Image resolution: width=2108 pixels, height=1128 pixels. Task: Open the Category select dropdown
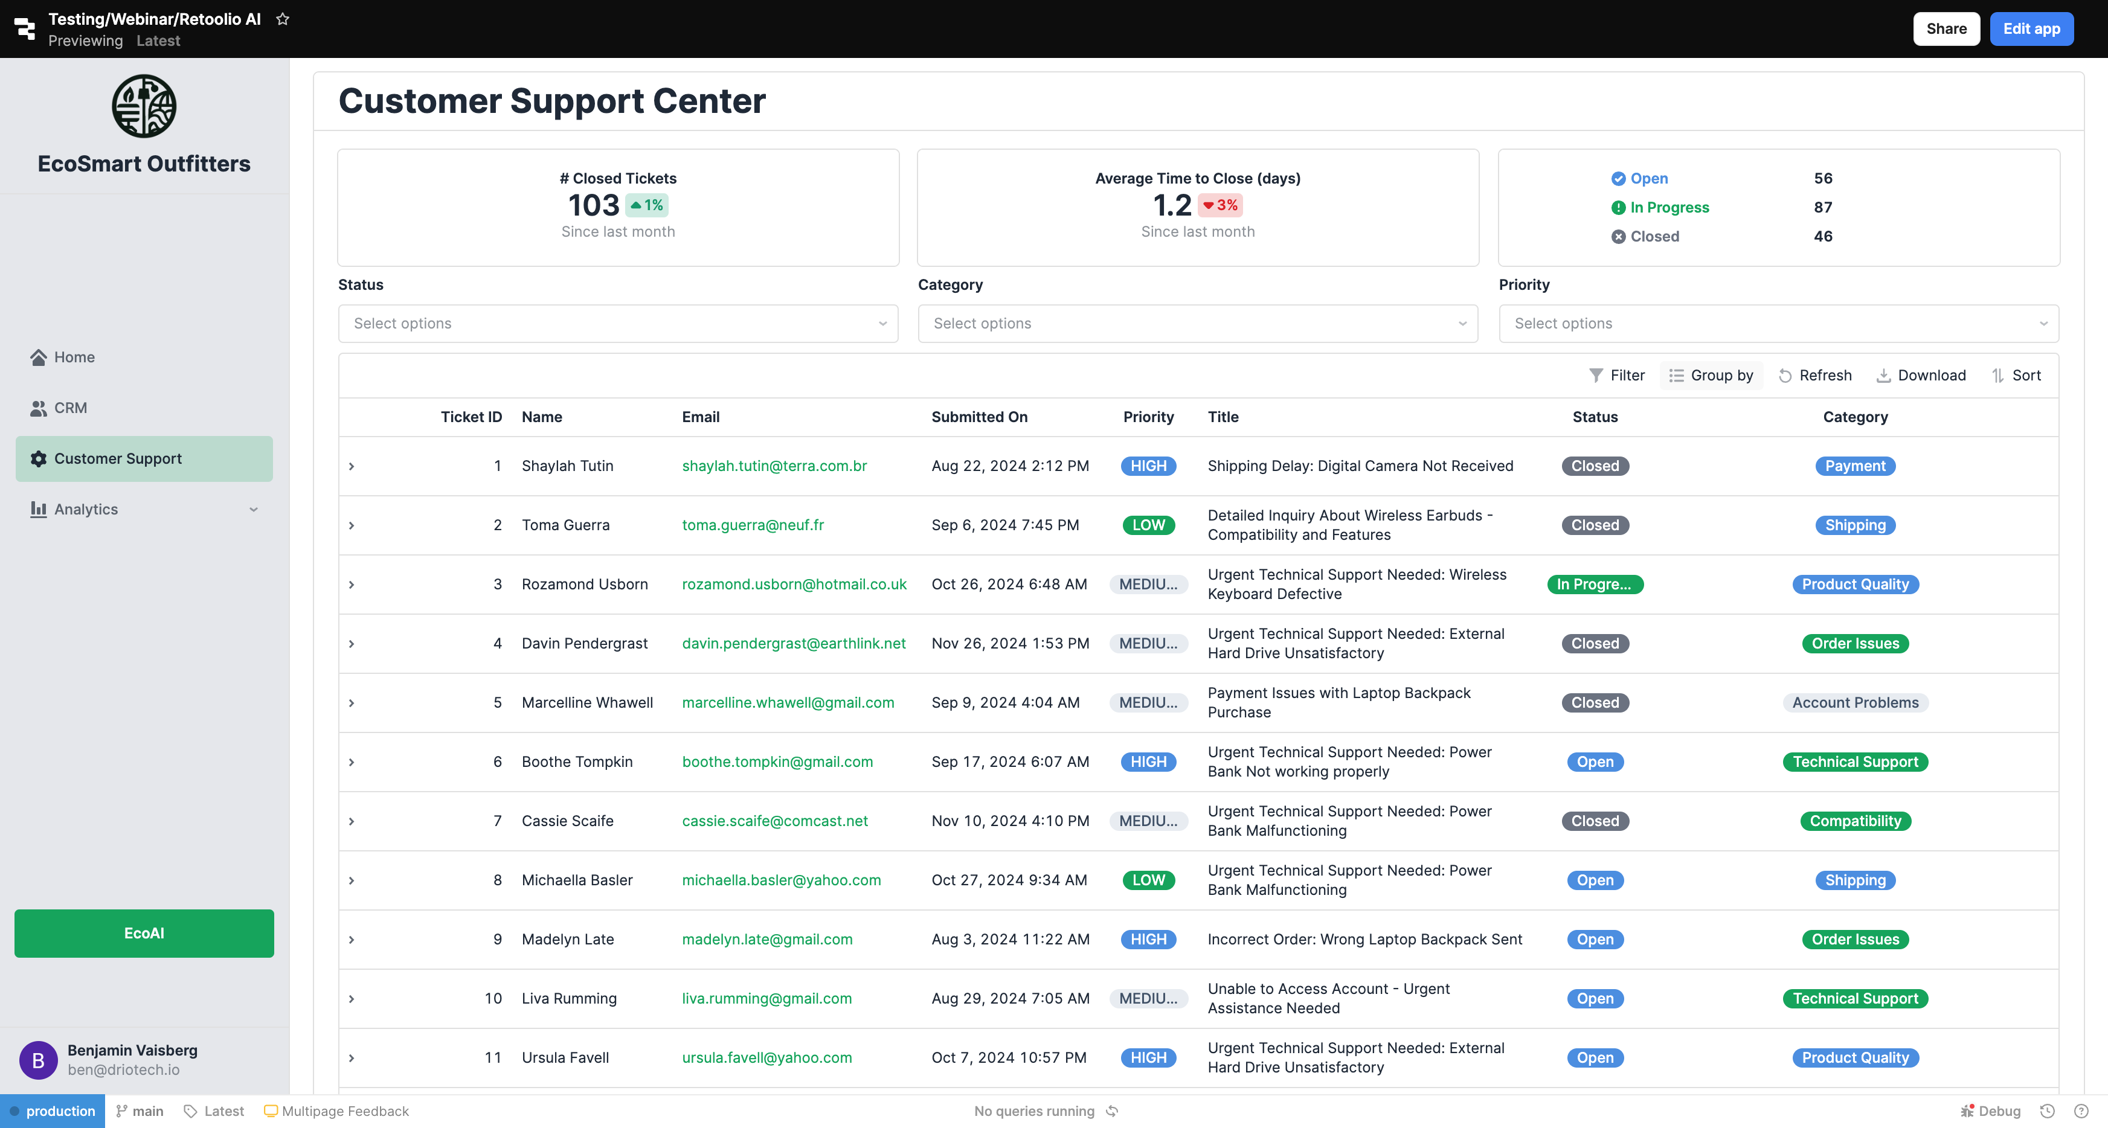click(1197, 324)
